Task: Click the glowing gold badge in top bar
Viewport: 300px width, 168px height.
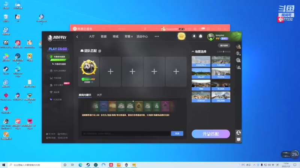Action: pos(181,36)
